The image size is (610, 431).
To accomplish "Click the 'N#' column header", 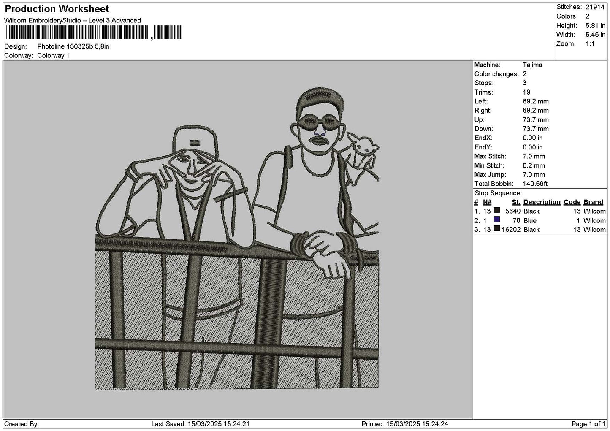I will (487, 202).
